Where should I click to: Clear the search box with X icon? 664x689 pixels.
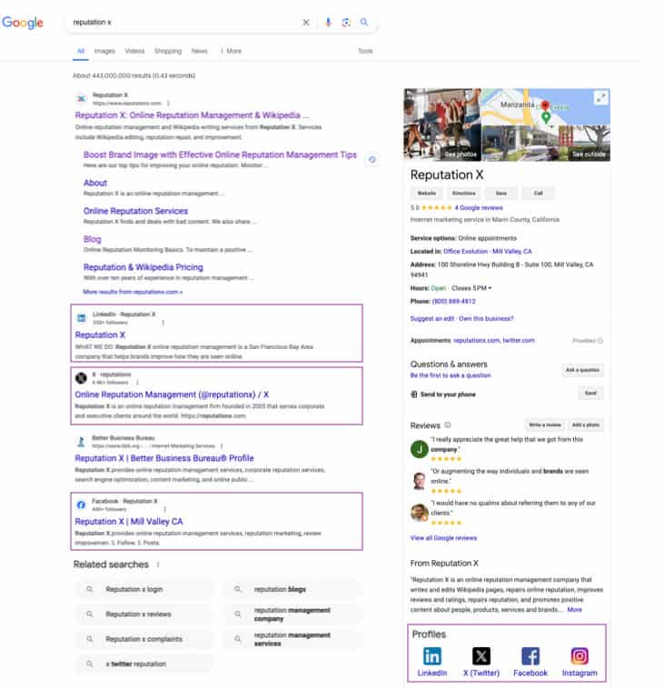click(306, 23)
